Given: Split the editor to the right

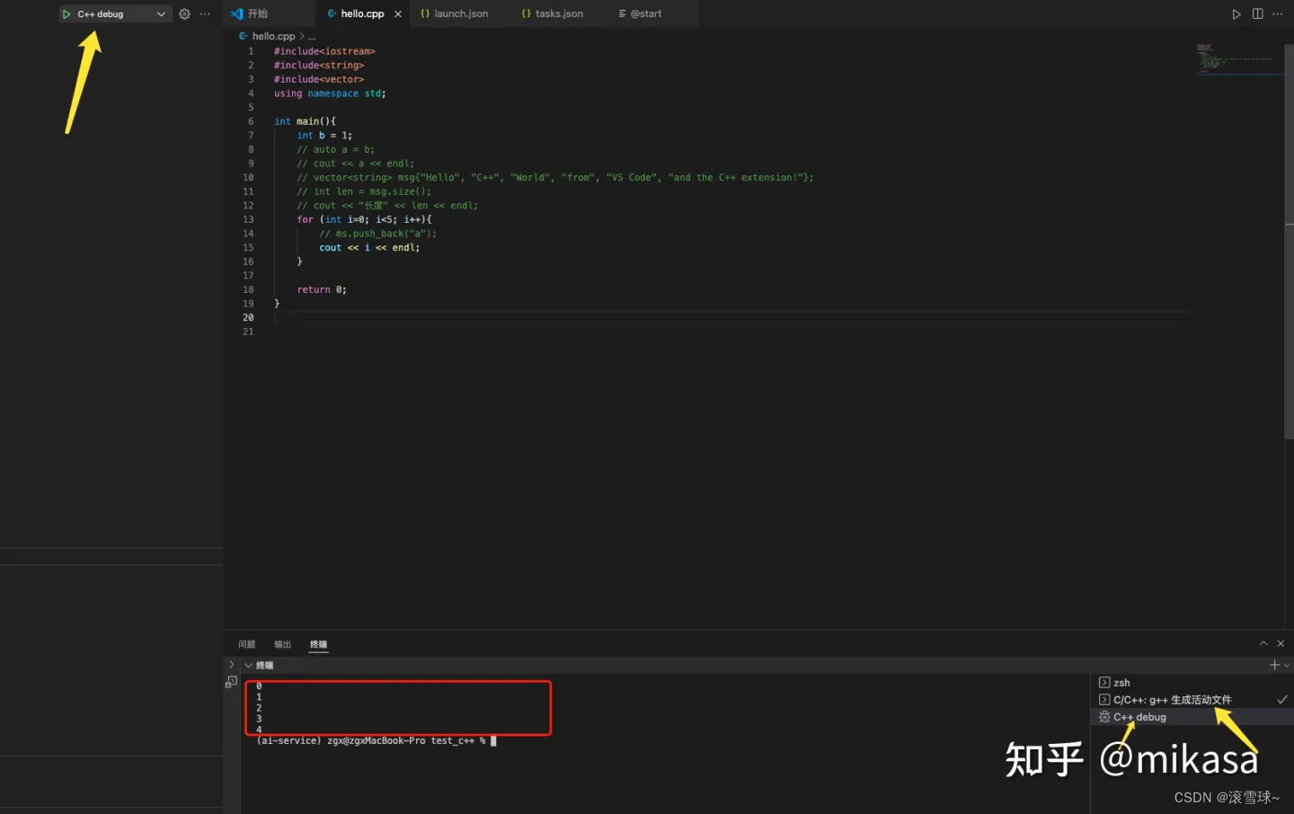Looking at the screenshot, I should (1257, 14).
